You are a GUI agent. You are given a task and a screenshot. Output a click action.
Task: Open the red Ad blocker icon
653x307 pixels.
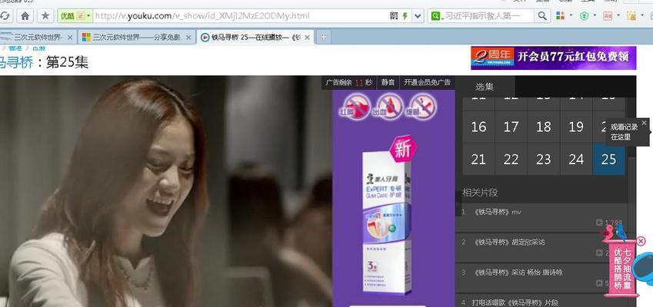point(608,16)
